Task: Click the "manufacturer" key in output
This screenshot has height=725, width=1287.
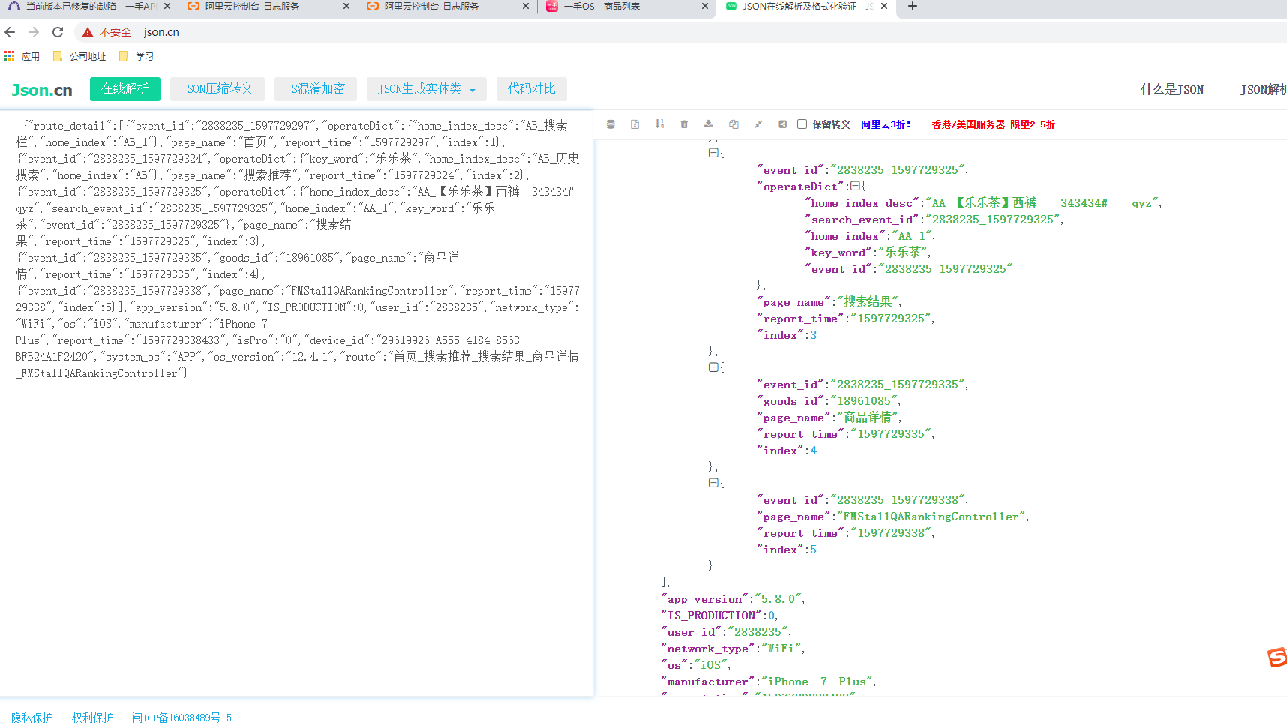Action: point(708,682)
